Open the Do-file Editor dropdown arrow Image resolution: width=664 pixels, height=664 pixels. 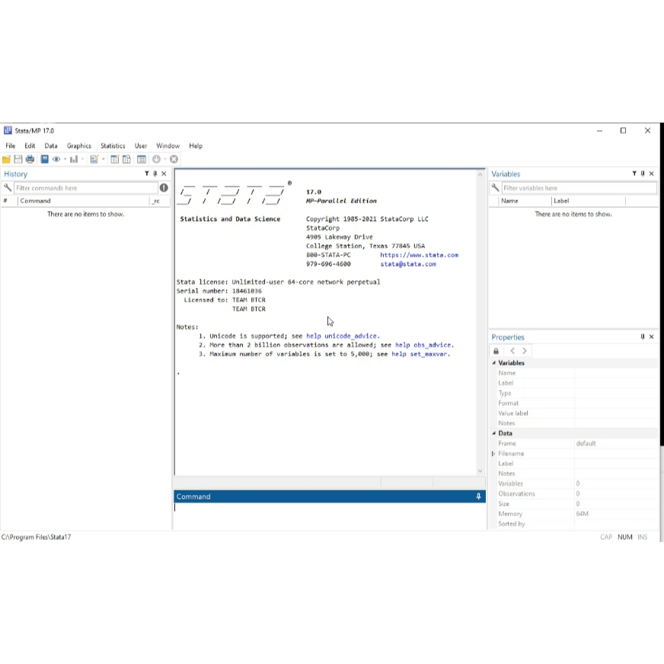(104, 159)
